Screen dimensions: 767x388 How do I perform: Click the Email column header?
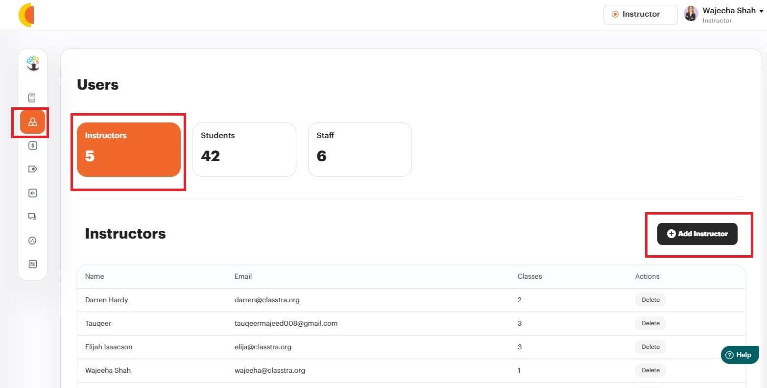tap(243, 276)
